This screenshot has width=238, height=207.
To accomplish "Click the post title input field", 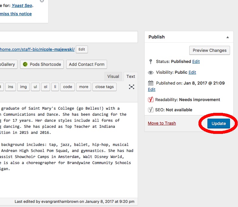I will pyautogui.click(x=69, y=37).
